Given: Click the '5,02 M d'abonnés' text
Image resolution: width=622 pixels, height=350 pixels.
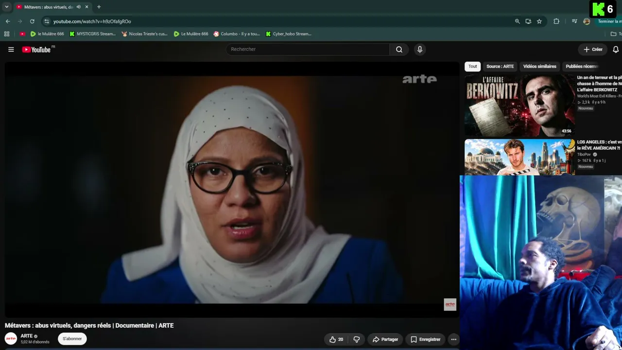Looking at the screenshot, I should click(x=35, y=342).
